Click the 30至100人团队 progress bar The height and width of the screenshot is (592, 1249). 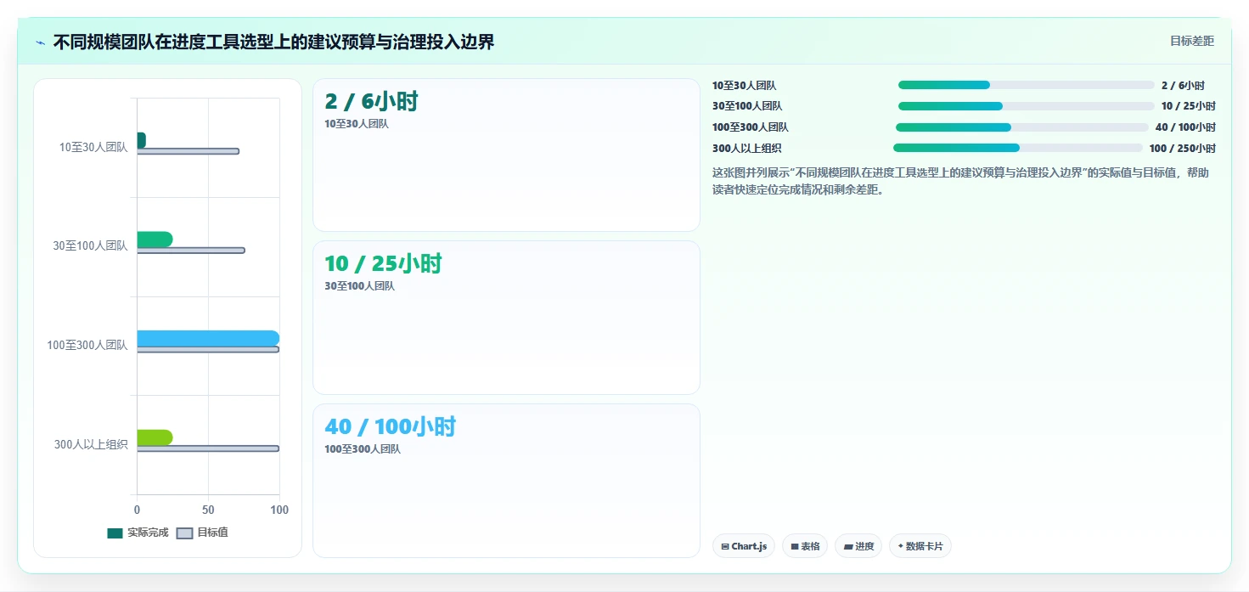(1026, 106)
